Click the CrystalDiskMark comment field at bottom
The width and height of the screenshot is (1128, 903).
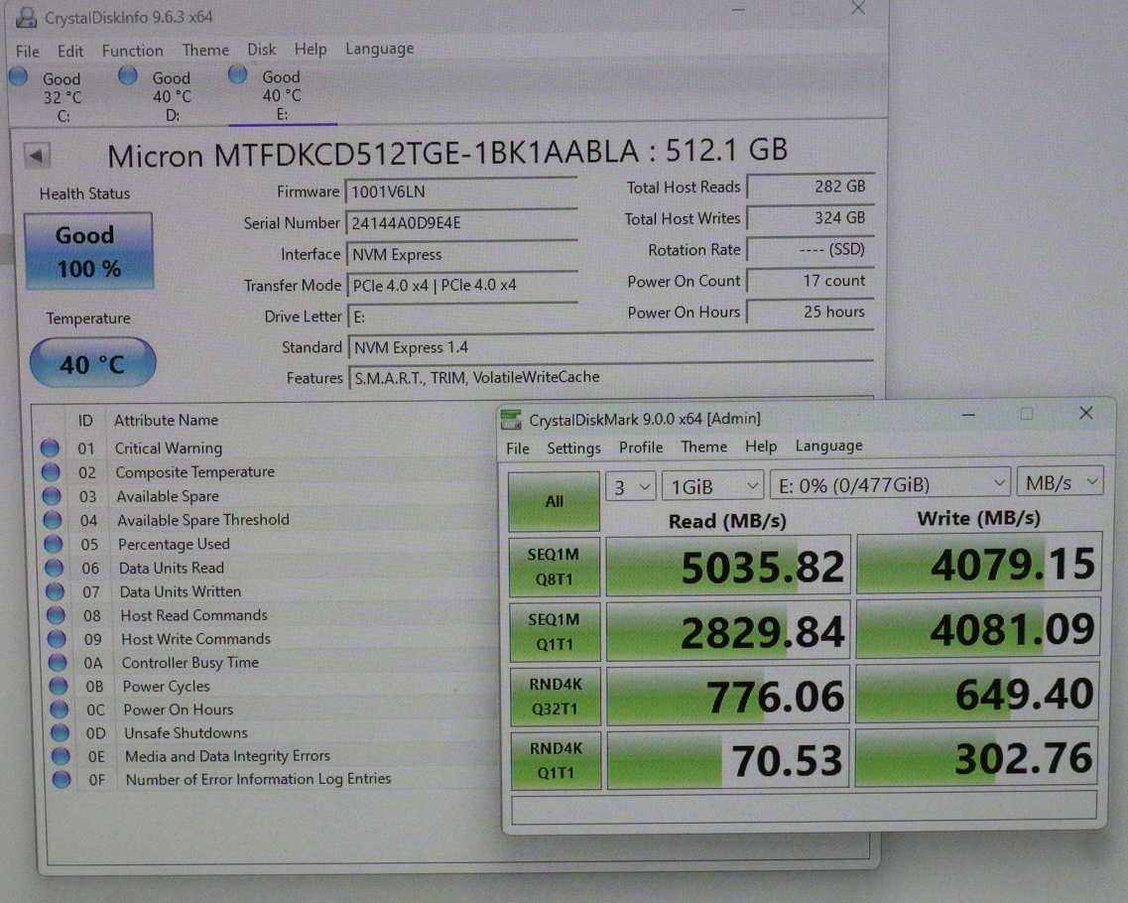804,806
